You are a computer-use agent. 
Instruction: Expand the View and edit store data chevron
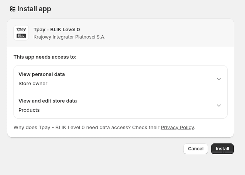[x=219, y=106]
